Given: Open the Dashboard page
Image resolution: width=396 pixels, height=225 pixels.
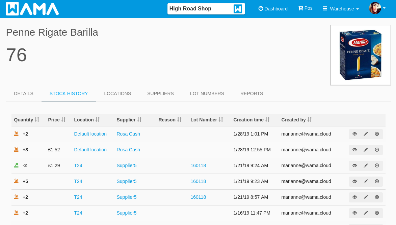Looking at the screenshot, I should coord(273,9).
